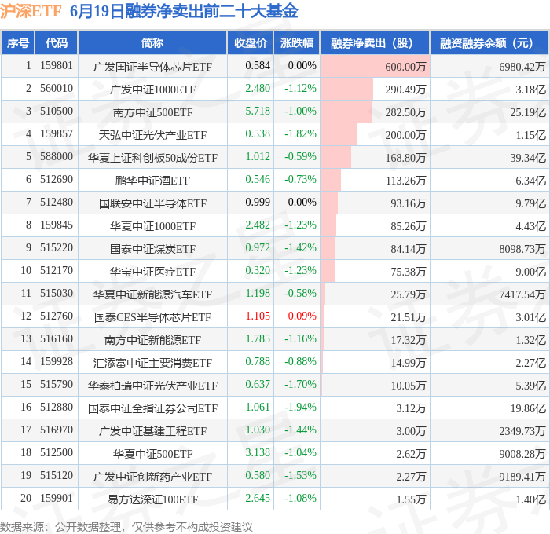Select the fund name 国泰中证煤炭ETF
The image size is (550, 534).
tap(152, 249)
